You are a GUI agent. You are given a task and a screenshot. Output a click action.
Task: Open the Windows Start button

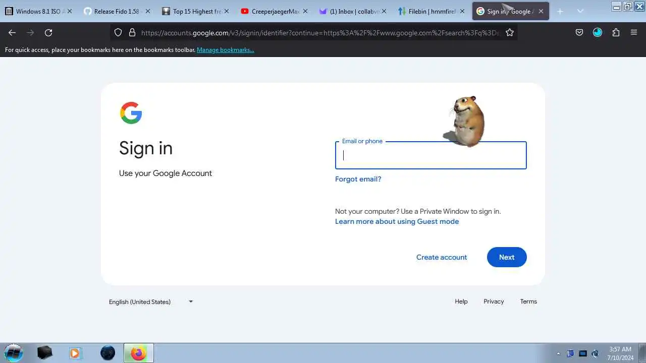[x=13, y=353]
